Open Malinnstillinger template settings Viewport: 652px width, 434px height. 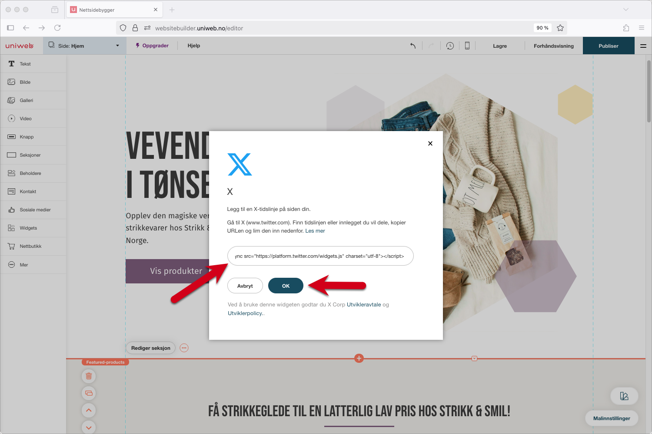[x=612, y=418]
